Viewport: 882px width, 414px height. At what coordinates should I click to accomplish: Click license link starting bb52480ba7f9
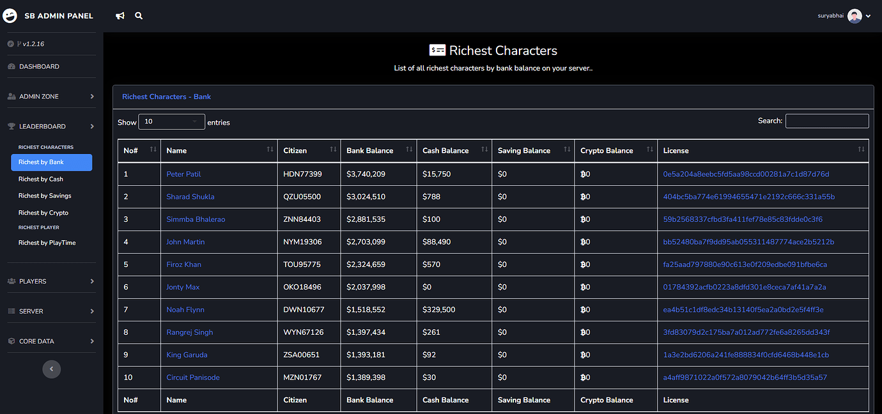click(748, 242)
